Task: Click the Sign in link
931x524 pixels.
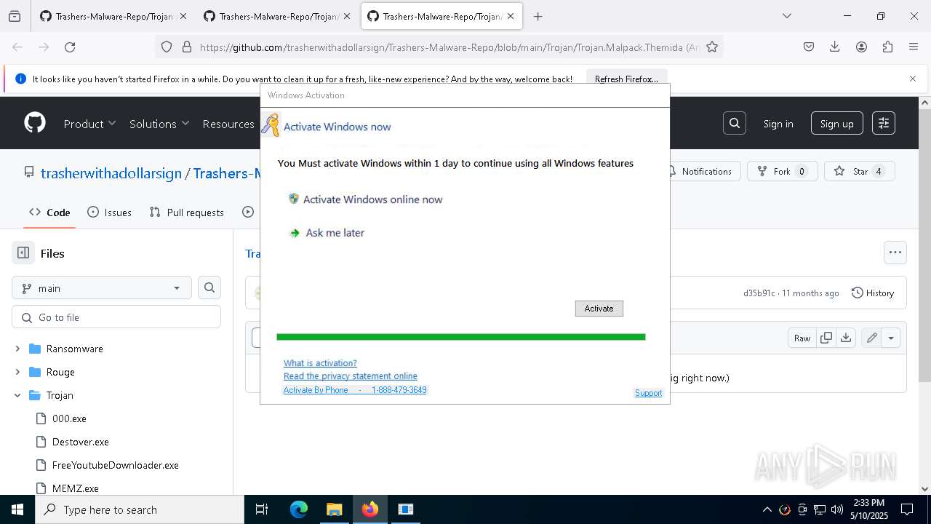Action: 778,124
